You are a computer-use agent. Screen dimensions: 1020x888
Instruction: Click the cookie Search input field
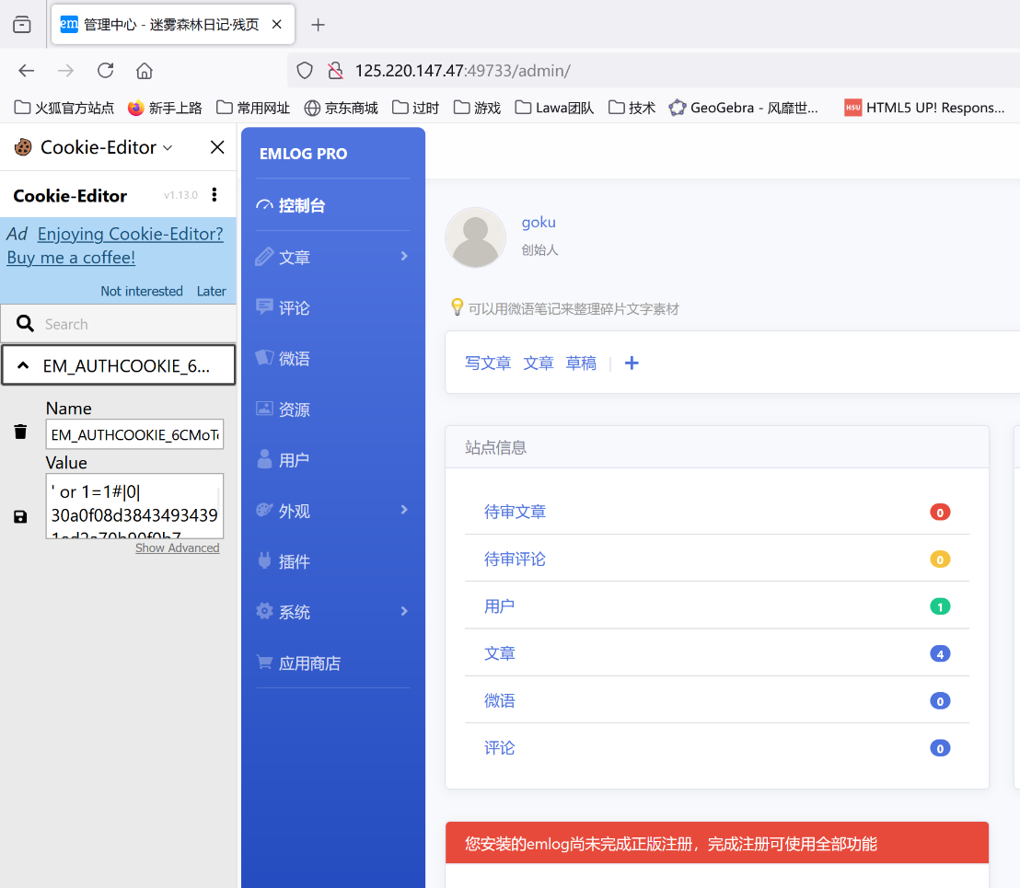[x=129, y=324]
